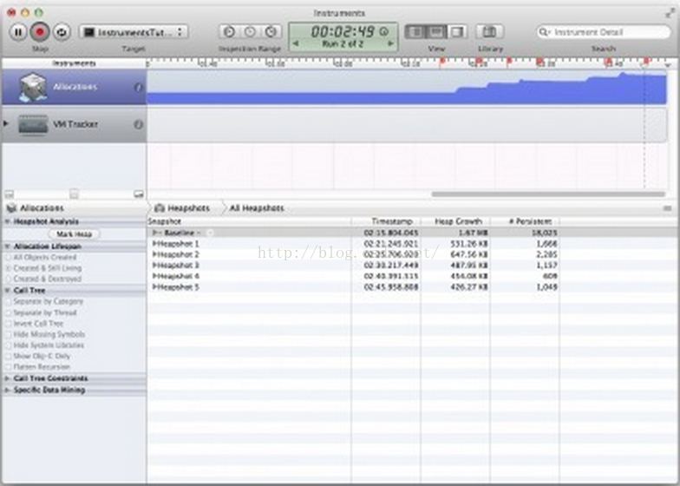Viewport: 680px width, 486px height.
Task: Click the detail pane options icon at far right
Action: 668,208
